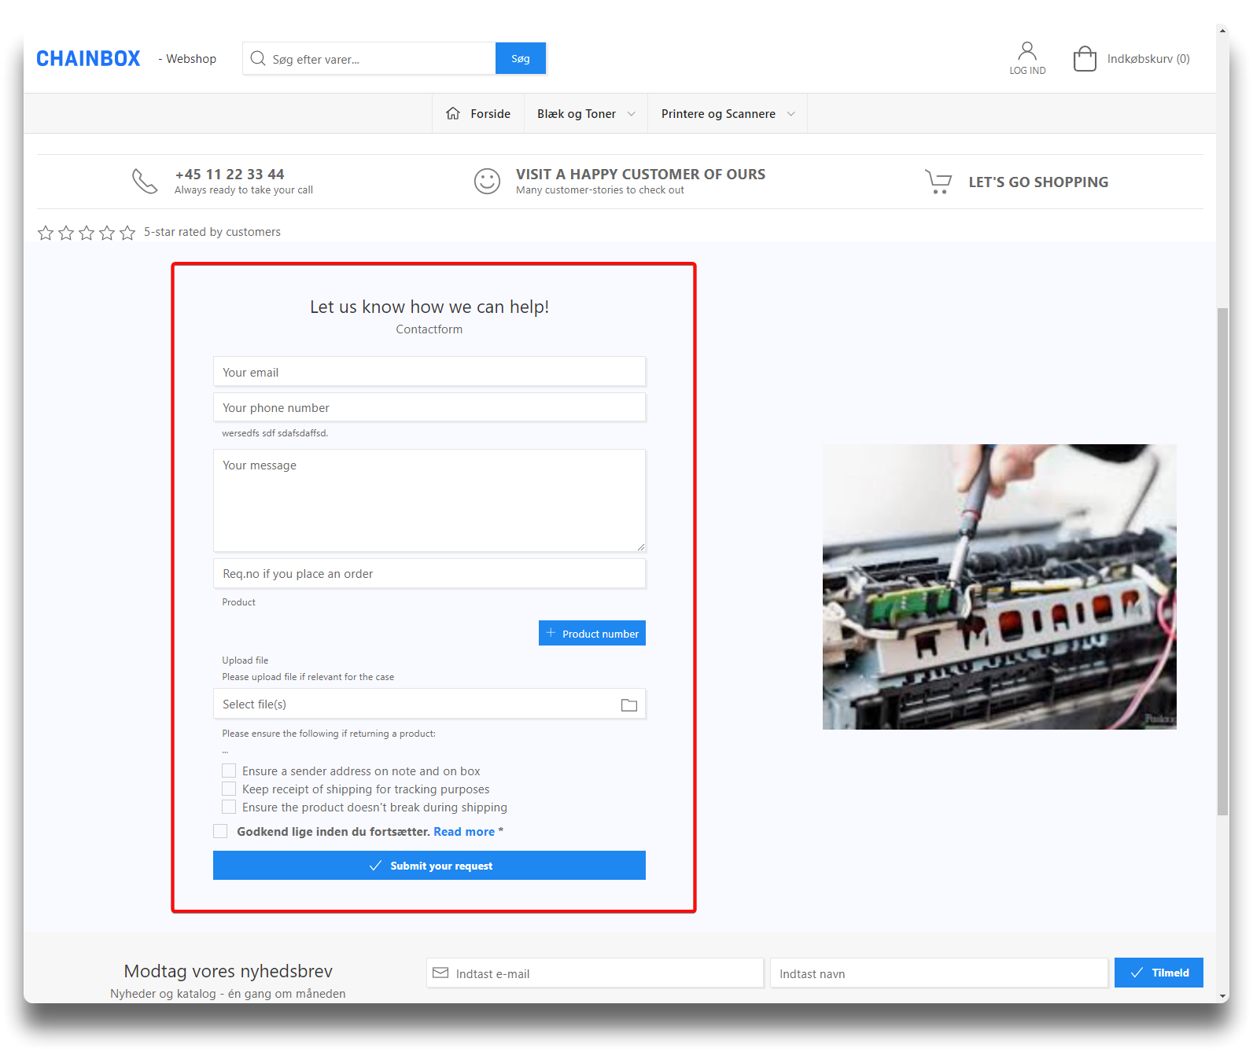Click the home icon beside Forside

coord(453,113)
